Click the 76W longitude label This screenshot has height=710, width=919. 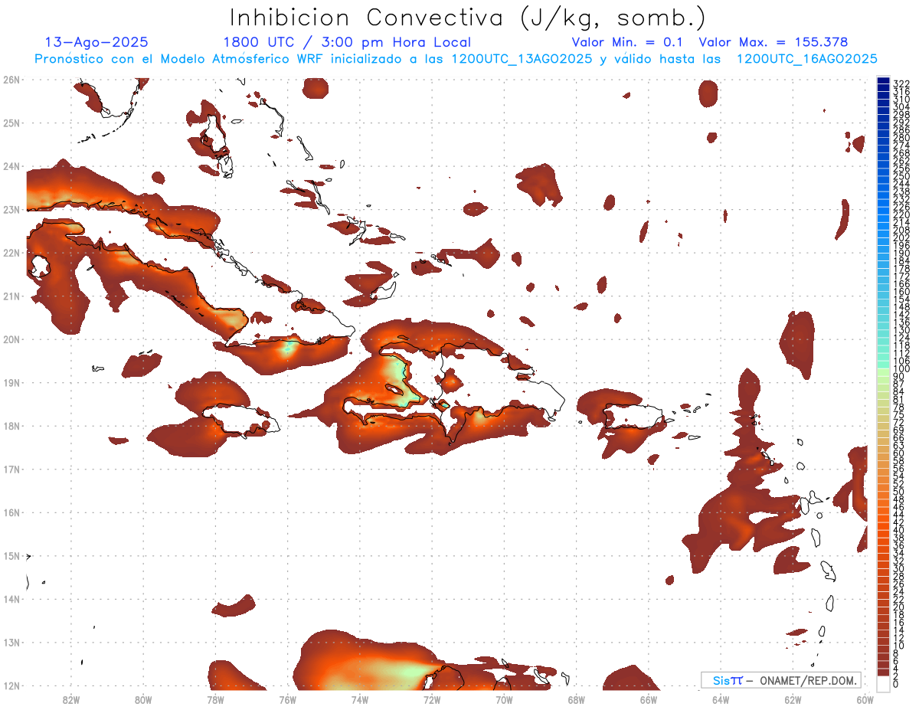[x=287, y=699]
